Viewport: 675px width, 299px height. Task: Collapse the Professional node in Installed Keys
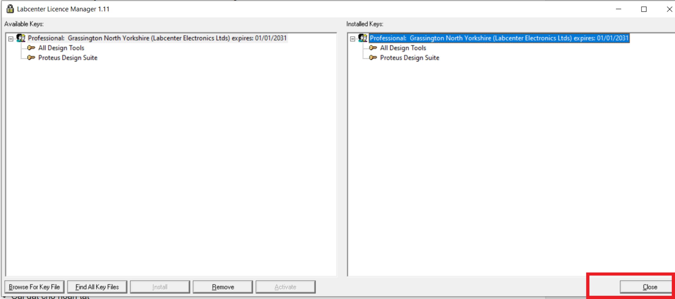coord(352,39)
